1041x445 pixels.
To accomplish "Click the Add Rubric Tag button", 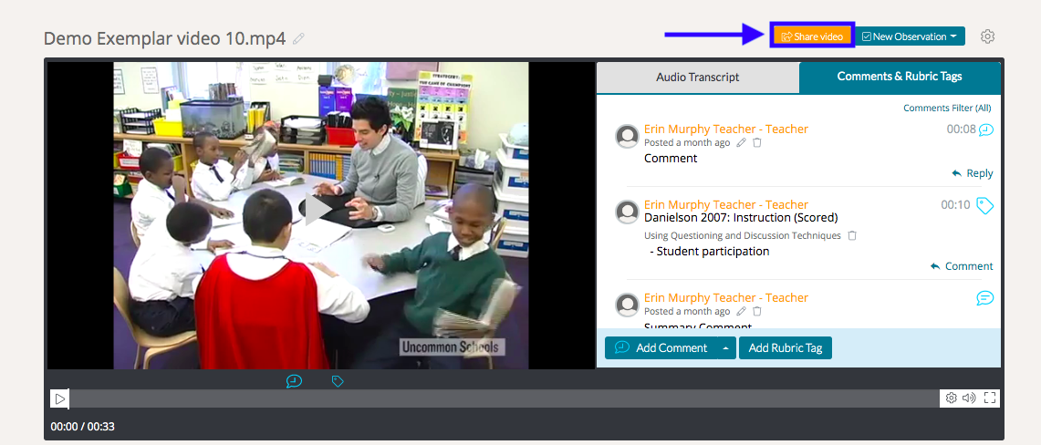I will click(785, 347).
